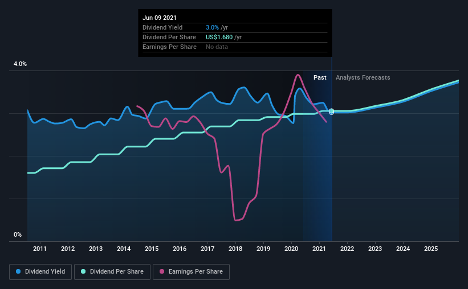Select the 2011 label on the x-axis
468x289 pixels.
40,249
